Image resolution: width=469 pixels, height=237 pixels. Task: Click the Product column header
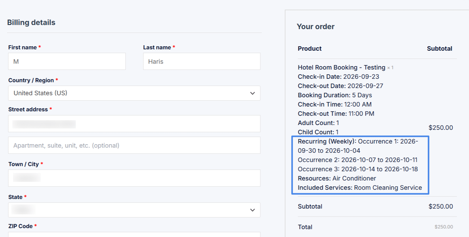(310, 49)
